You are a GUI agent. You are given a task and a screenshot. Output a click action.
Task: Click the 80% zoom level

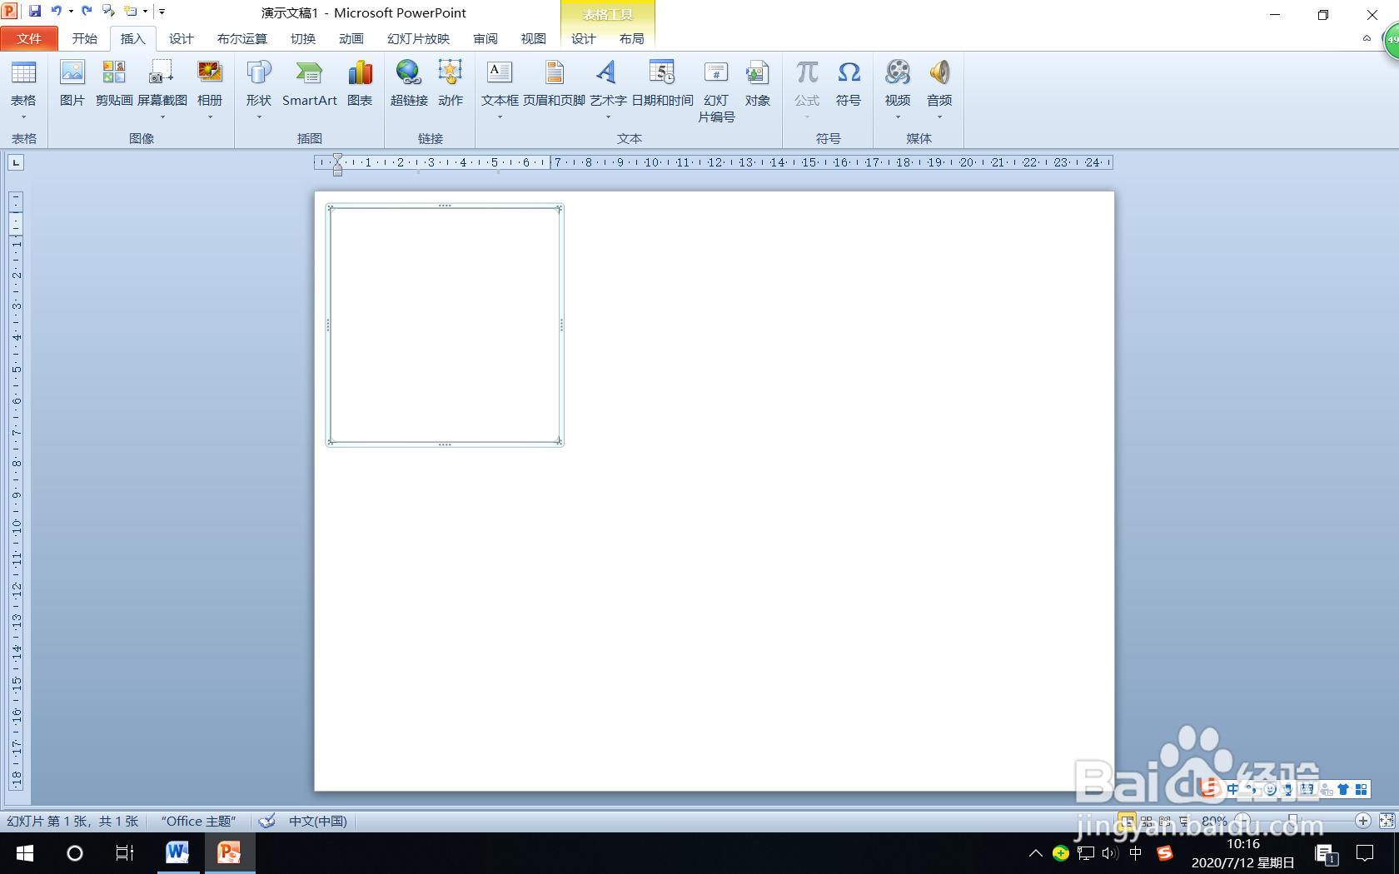click(1214, 821)
